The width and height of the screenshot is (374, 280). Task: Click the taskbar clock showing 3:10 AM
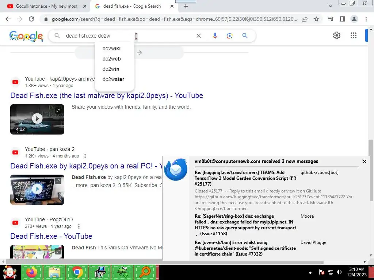(357, 272)
